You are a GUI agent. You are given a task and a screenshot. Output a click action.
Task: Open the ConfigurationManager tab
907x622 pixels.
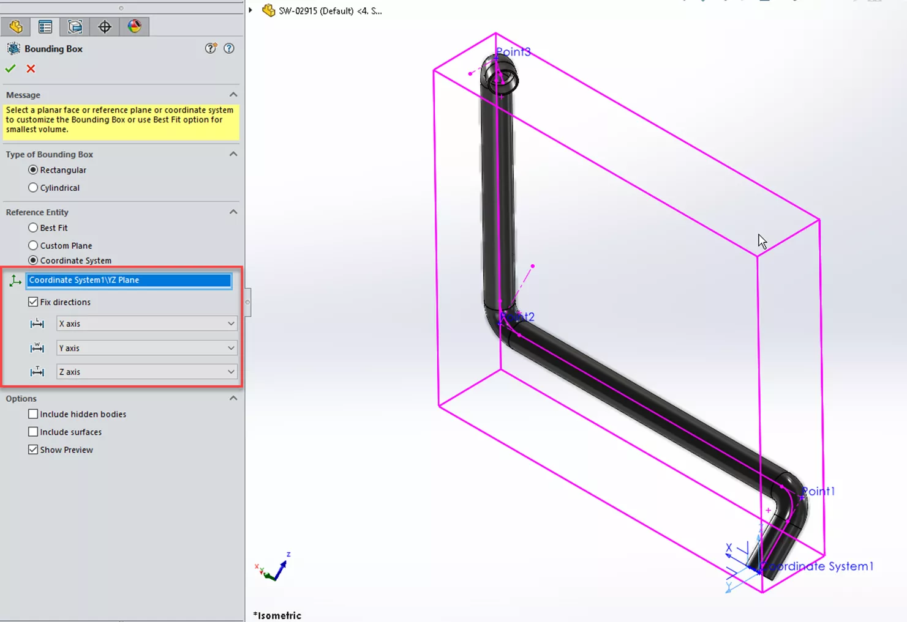click(x=75, y=27)
